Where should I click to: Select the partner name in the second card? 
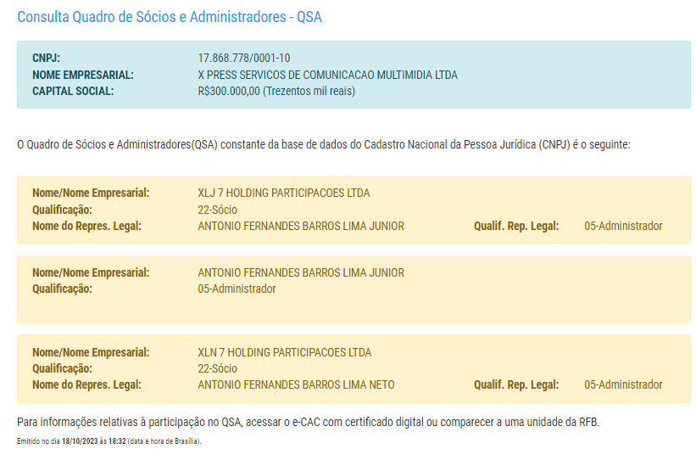click(x=300, y=272)
